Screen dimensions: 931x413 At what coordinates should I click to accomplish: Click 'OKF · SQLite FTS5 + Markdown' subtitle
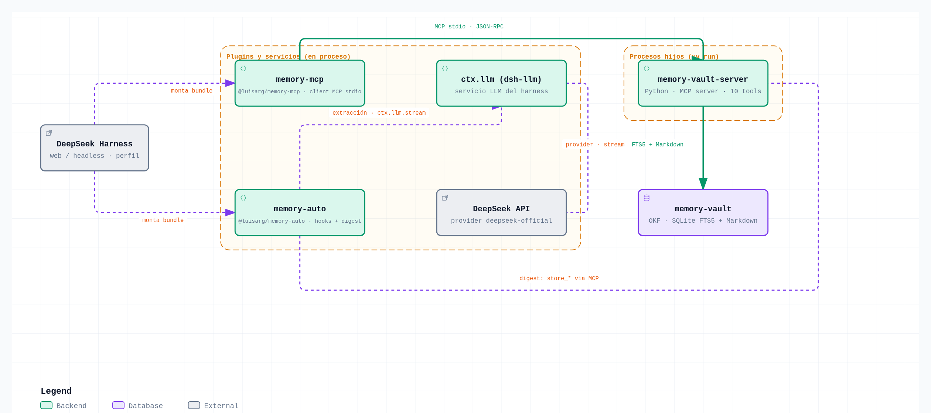tap(703, 221)
